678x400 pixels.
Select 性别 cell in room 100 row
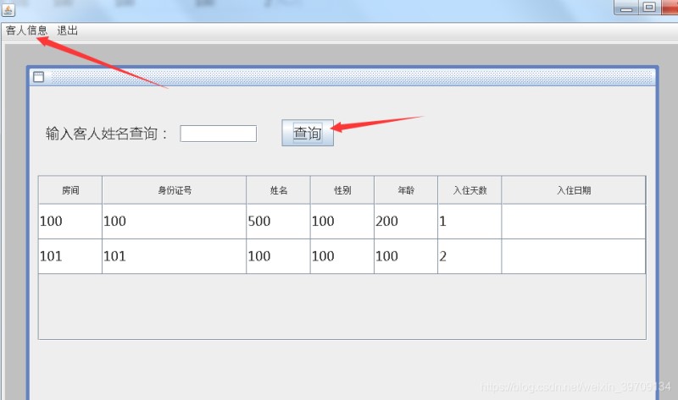(342, 222)
